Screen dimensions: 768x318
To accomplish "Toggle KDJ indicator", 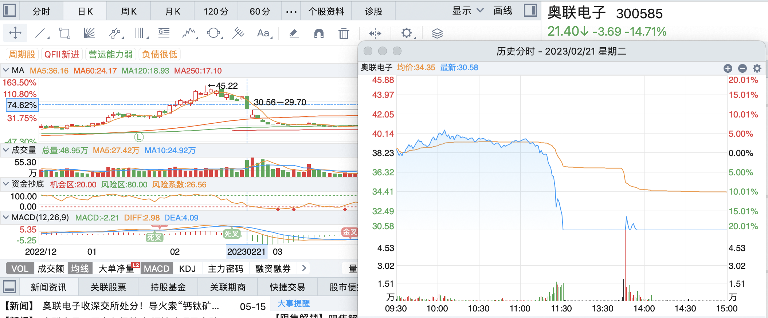I will (188, 269).
